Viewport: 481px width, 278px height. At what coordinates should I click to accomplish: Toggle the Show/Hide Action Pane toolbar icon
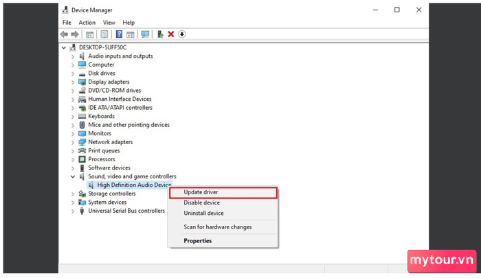(x=131, y=34)
